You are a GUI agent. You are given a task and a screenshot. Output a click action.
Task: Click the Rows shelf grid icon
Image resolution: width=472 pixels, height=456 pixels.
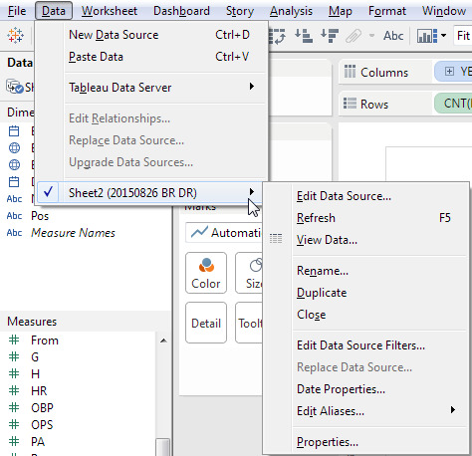click(x=350, y=104)
